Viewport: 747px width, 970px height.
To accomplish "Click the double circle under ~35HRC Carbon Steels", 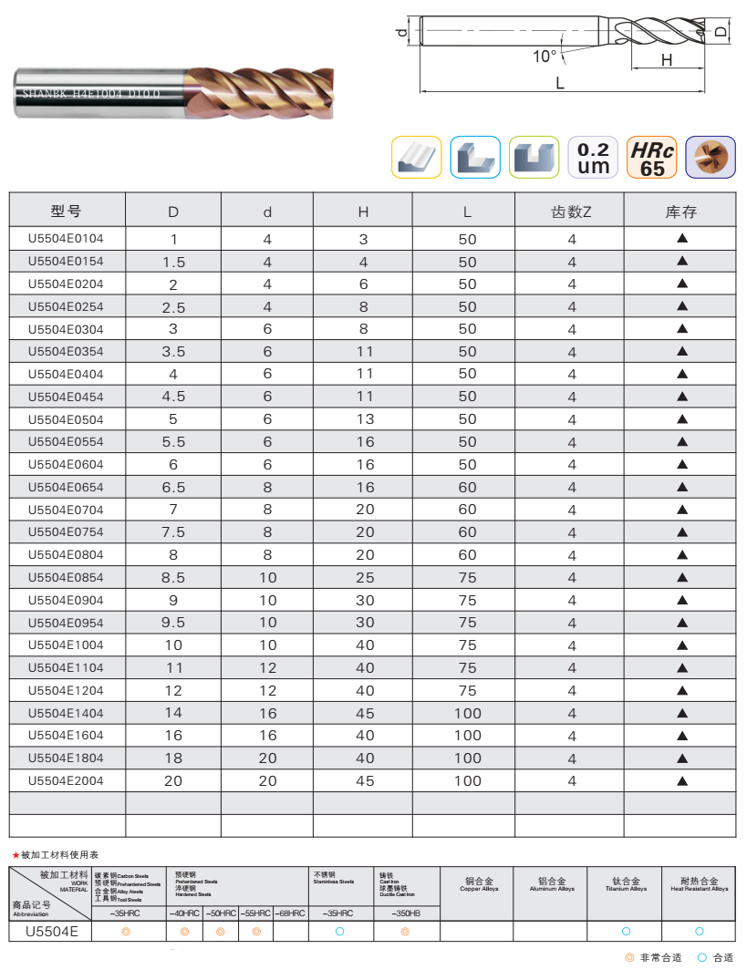I will click(126, 931).
